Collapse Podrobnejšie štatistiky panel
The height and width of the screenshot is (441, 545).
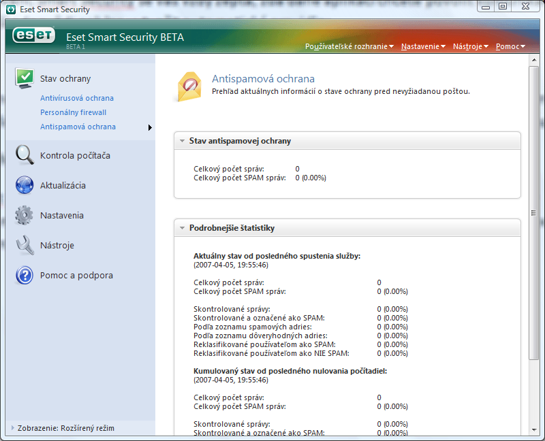click(x=182, y=228)
